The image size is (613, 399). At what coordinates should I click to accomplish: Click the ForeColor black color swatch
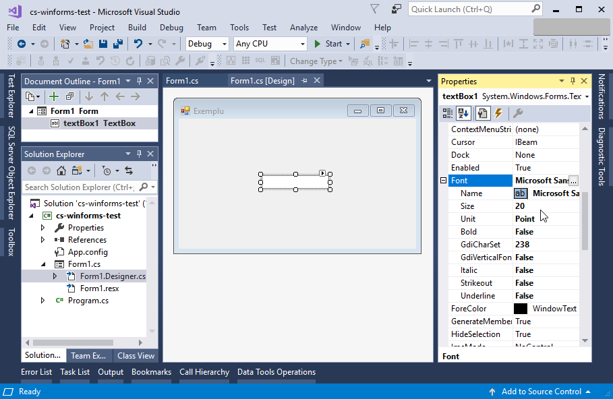coord(521,309)
